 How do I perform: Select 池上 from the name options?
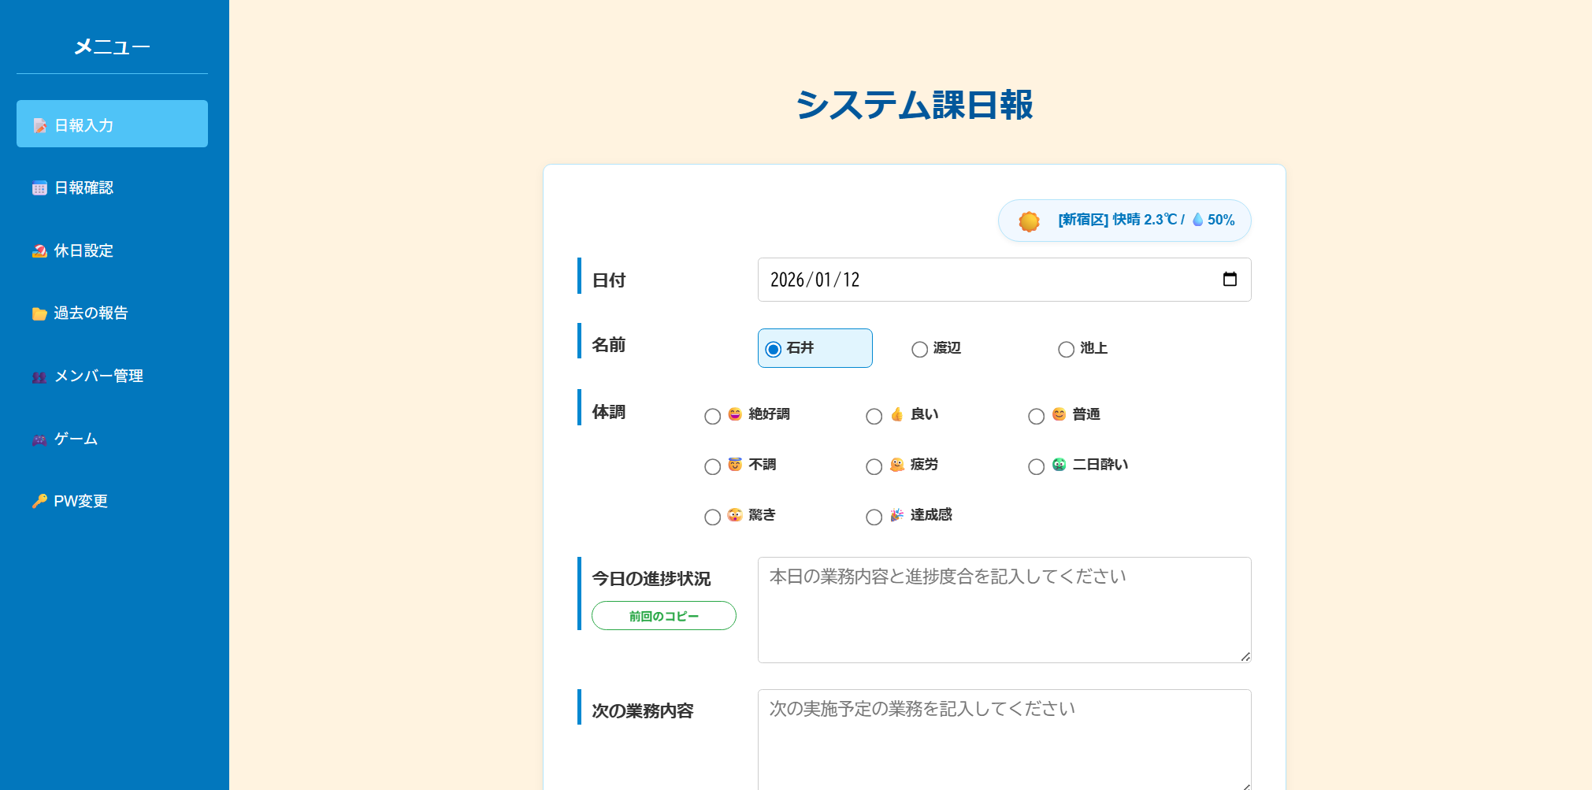coord(1066,349)
